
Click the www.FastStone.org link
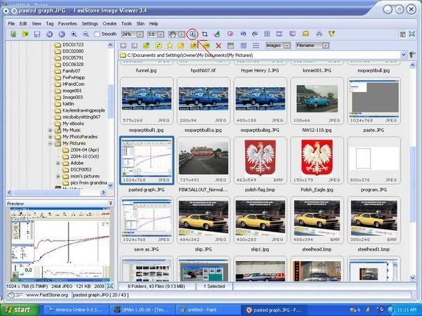(47, 295)
